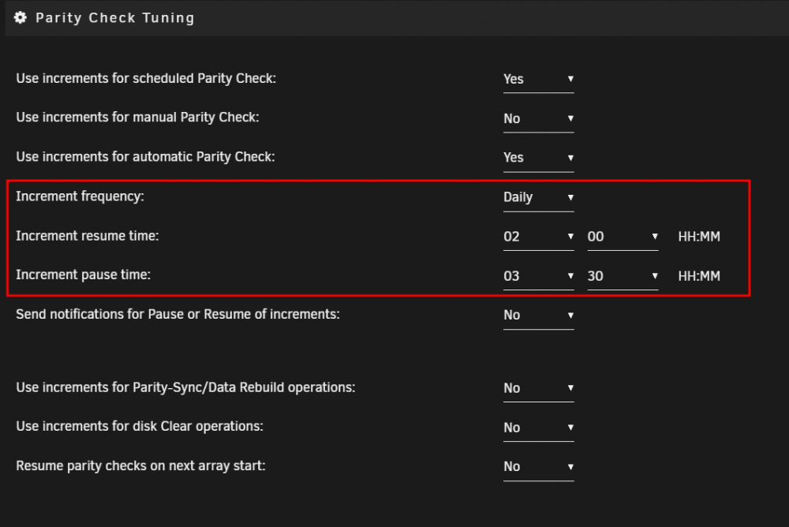789x527 pixels.
Task: Click the Increment resume time label
Action: click(88, 236)
